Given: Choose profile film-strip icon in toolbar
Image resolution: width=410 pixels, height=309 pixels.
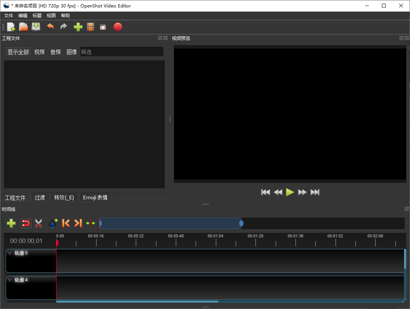Looking at the screenshot, I should pyautogui.click(x=91, y=27).
